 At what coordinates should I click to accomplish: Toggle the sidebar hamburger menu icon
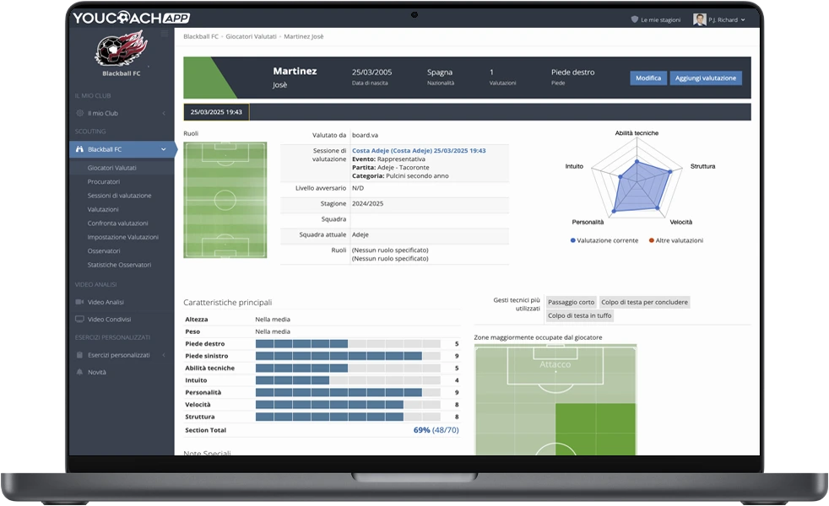[x=165, y=34]
